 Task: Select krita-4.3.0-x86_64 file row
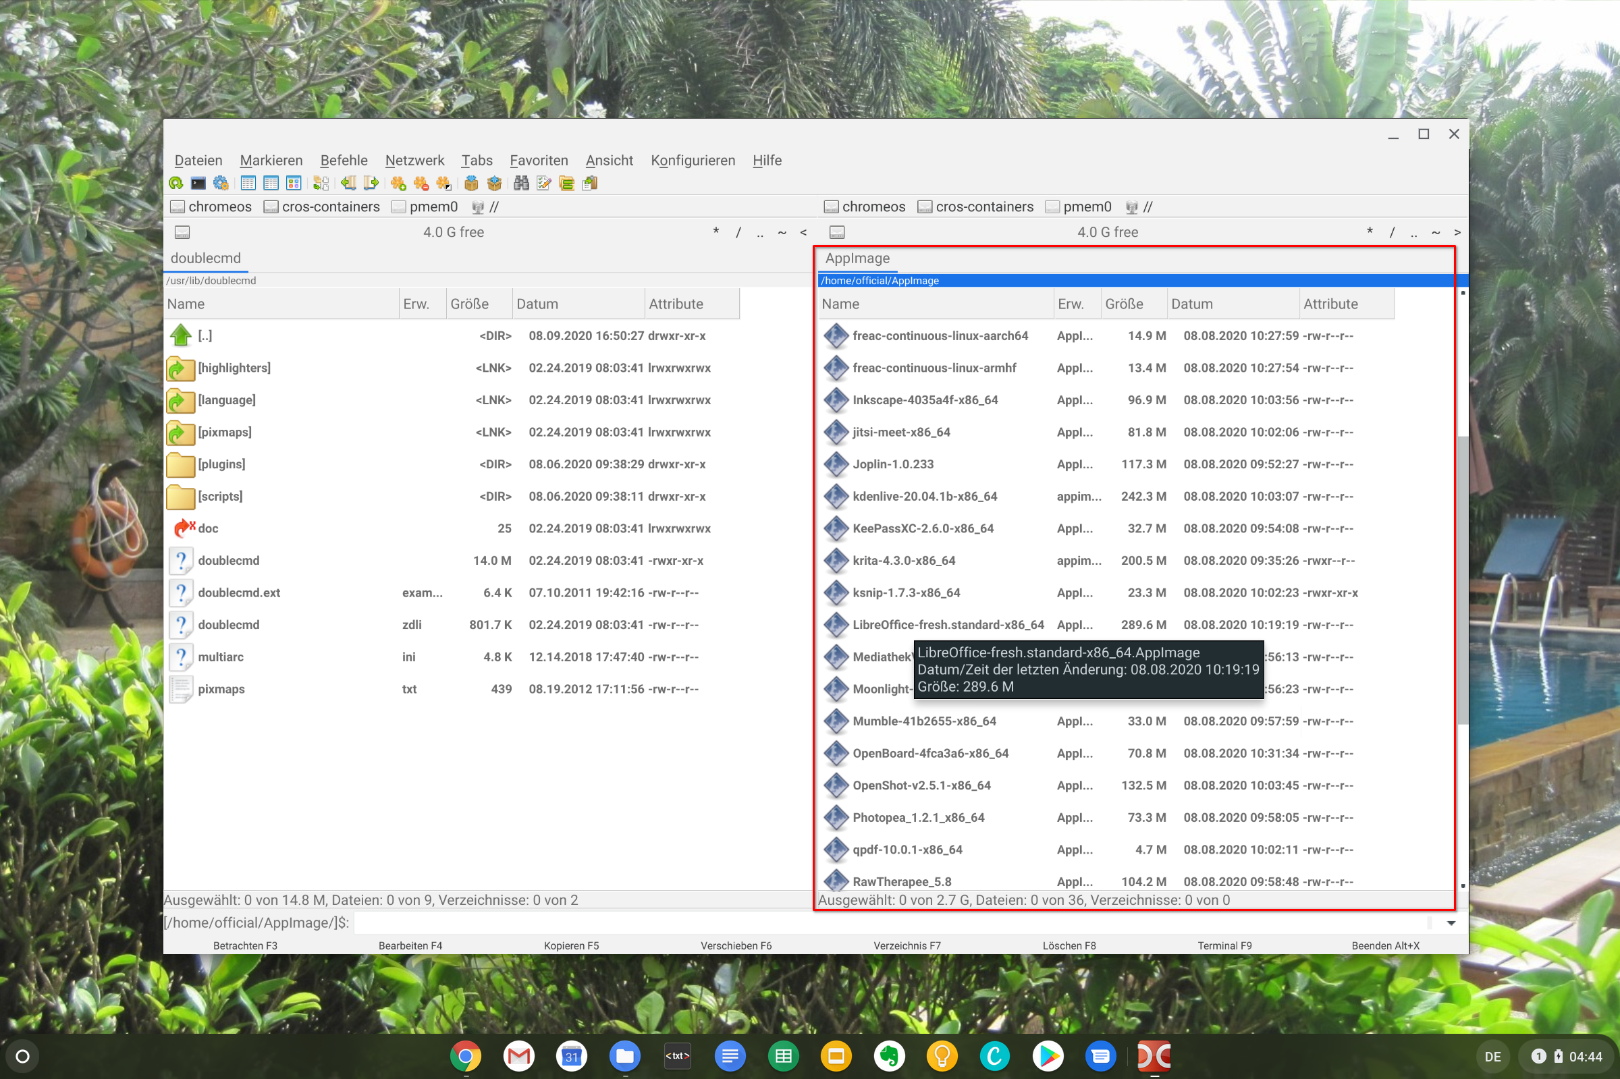pos(1106,560)
